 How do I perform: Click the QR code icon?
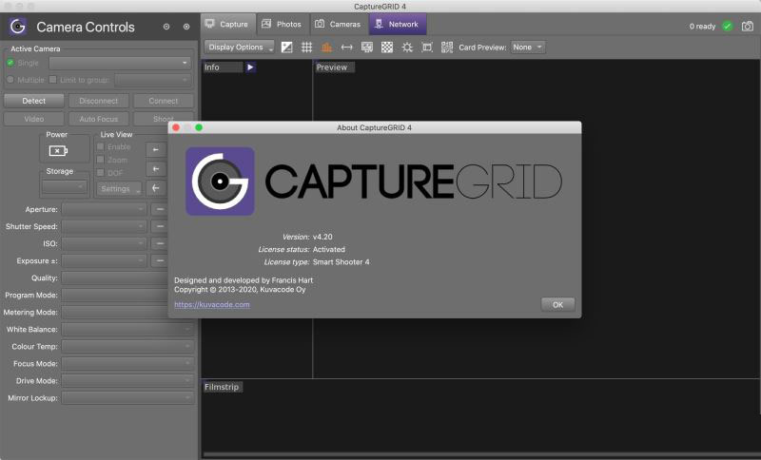pos(447,47)
